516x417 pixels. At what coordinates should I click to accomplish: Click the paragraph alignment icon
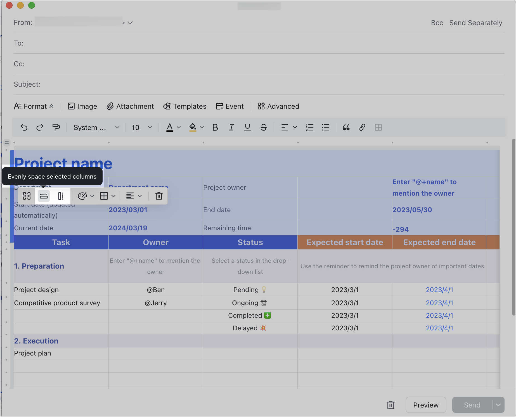[x=285, y=127]
